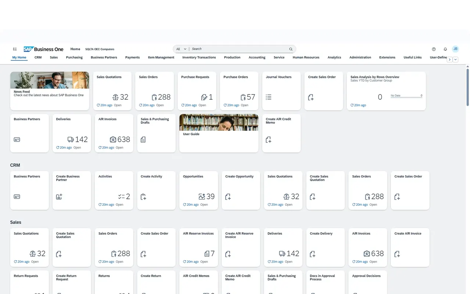Click the magnifier icon in the search bar
The height and width of the screenshot is (294, 470).
[291, 49]
